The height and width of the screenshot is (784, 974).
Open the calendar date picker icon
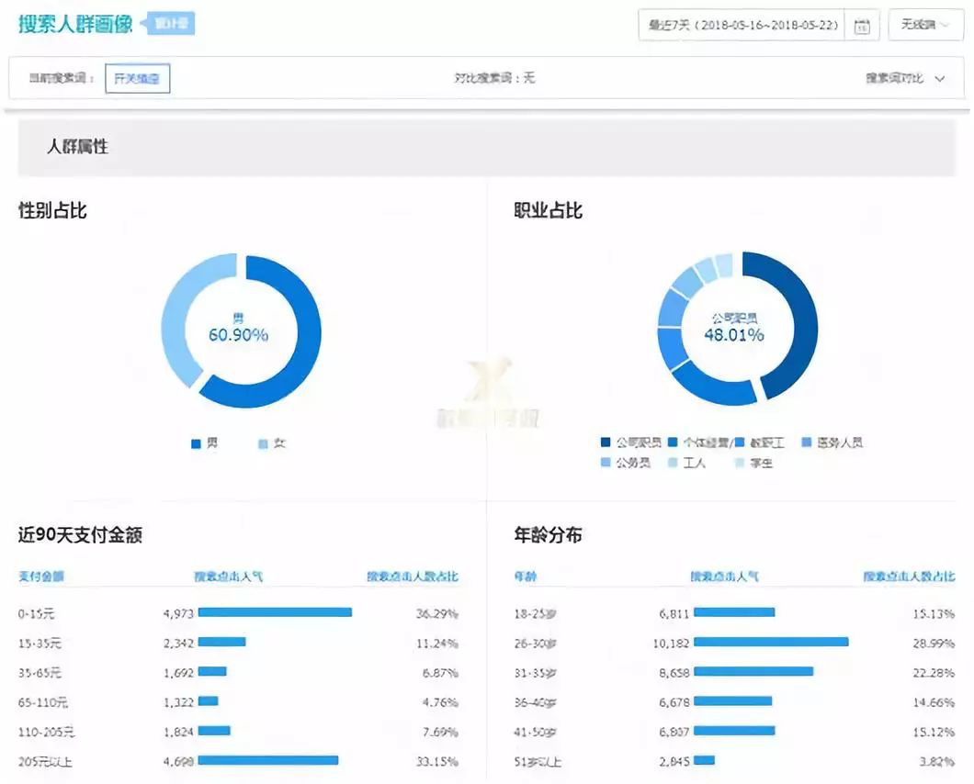(862, 26)
